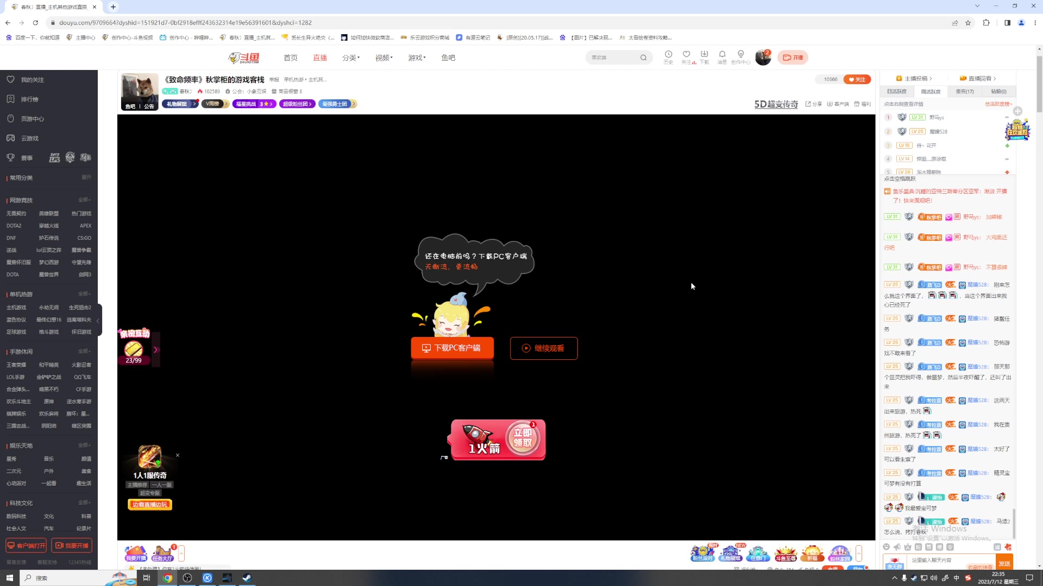Viewport: 1043px width, 586px height.
Task: Close the 1人1服传奇 ad popup
Action: click(x=178, y=455)
